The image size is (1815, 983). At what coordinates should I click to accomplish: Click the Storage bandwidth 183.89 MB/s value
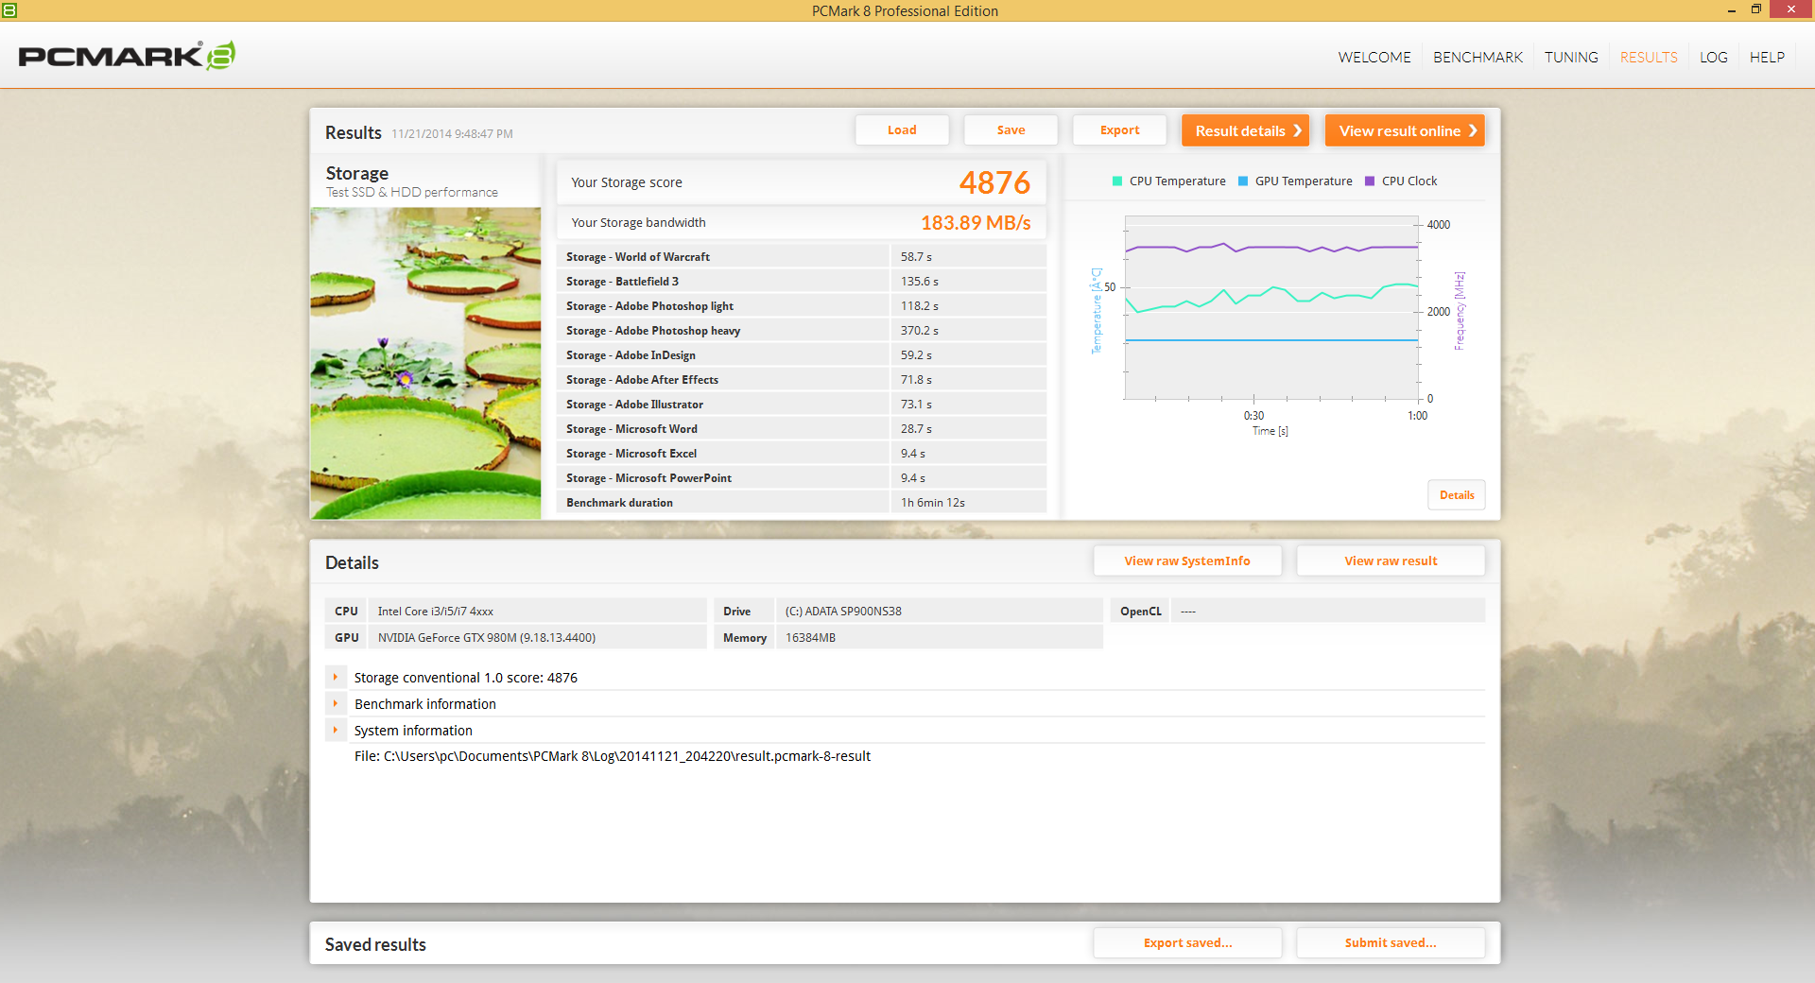coord(976,223)
